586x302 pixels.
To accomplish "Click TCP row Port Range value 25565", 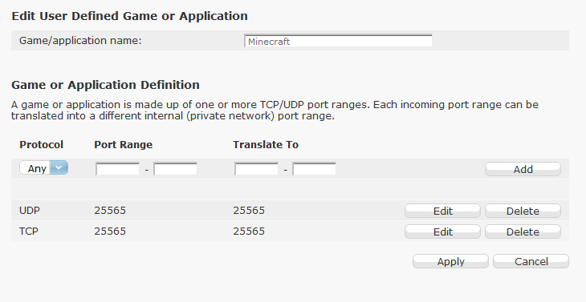I will pyautogui.click(x=110, y=232).
